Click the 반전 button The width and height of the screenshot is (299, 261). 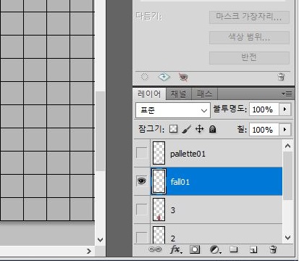249,57
